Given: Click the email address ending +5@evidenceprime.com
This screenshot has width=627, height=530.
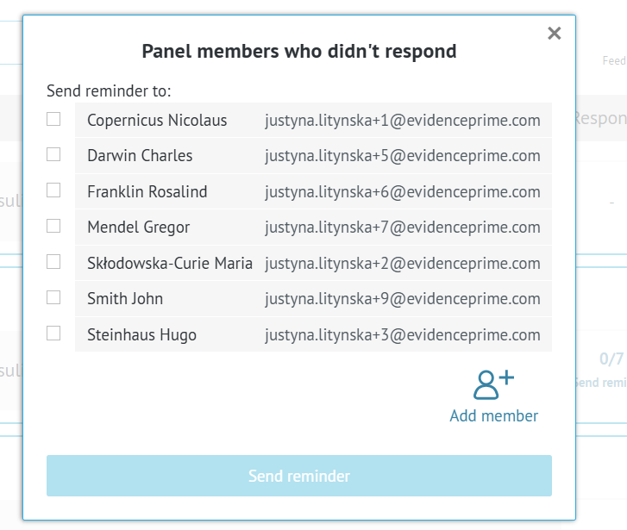Looking at the screenshot, I should tap(402, 156).
